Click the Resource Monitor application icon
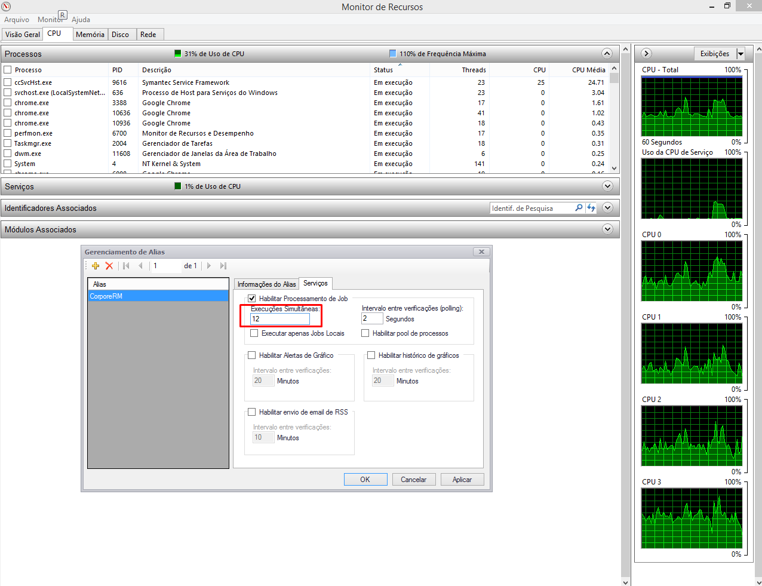762x586 pixels. coord(7,7)
